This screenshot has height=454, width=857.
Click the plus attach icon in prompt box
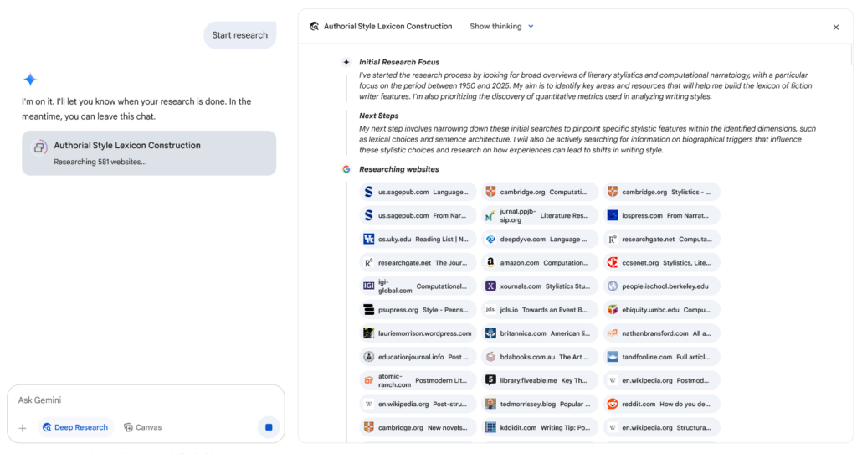[23, 428]
